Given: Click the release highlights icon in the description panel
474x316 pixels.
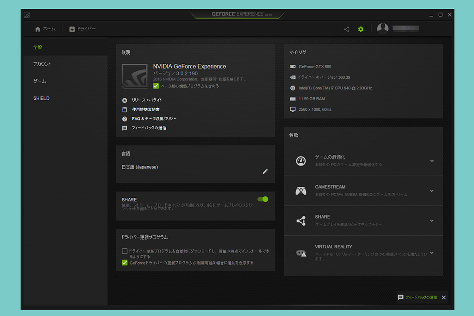Looking at the screenshot, I should click(124, 100).
